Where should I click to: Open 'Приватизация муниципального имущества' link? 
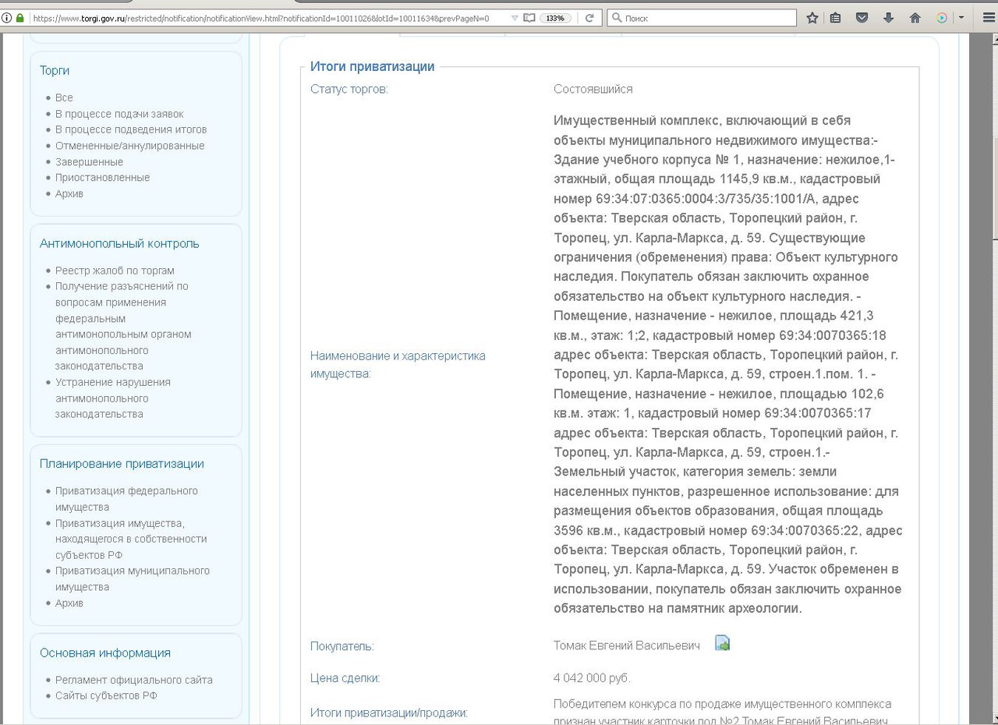click(133, 578)
